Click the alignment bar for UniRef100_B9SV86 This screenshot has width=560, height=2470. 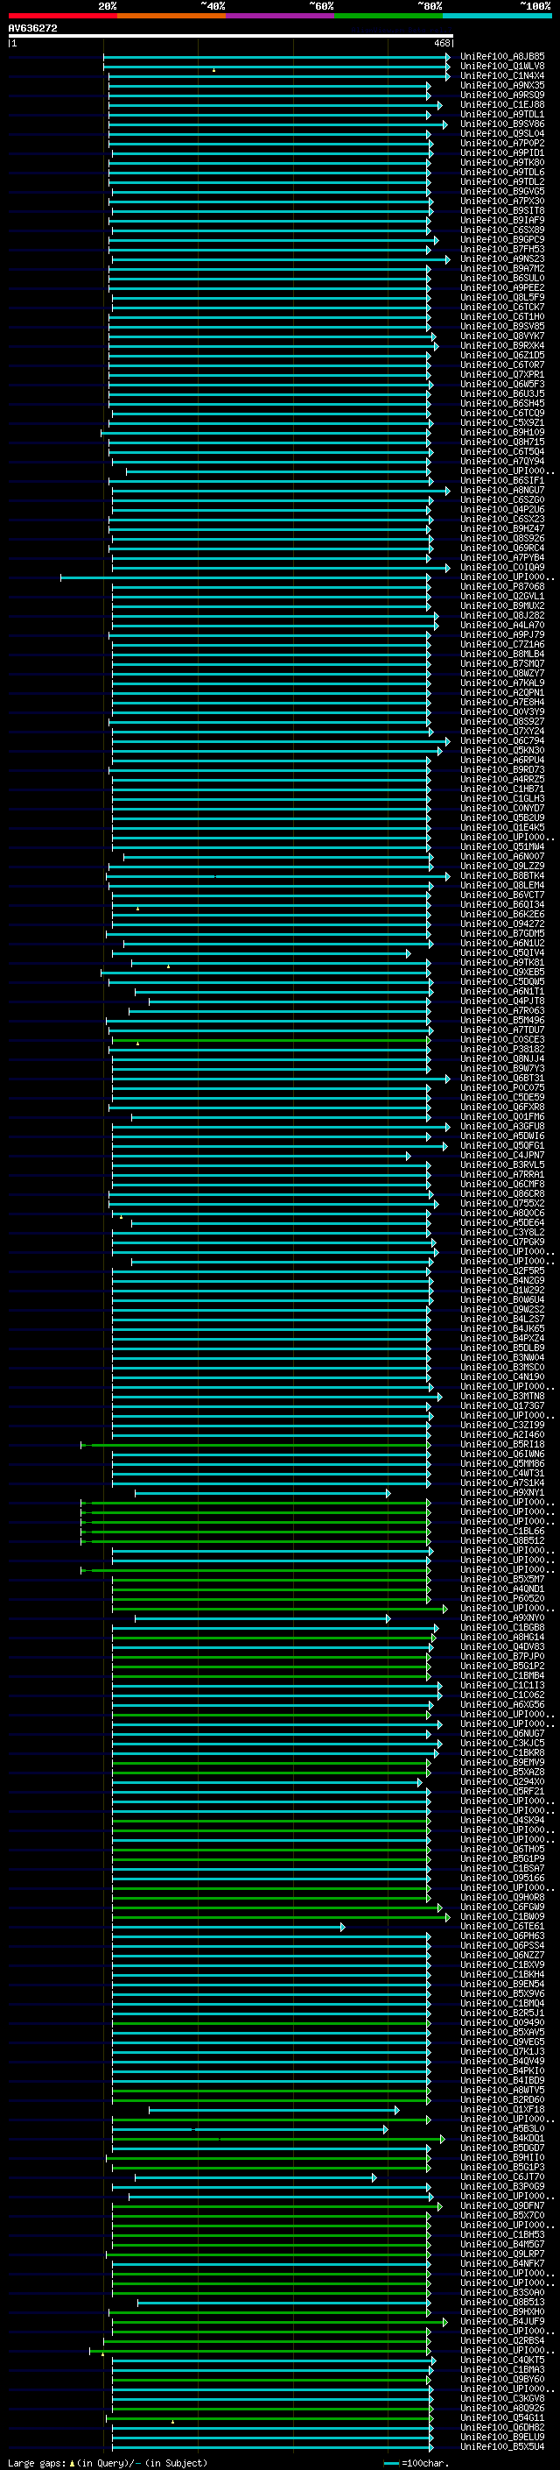coord(277,124)
